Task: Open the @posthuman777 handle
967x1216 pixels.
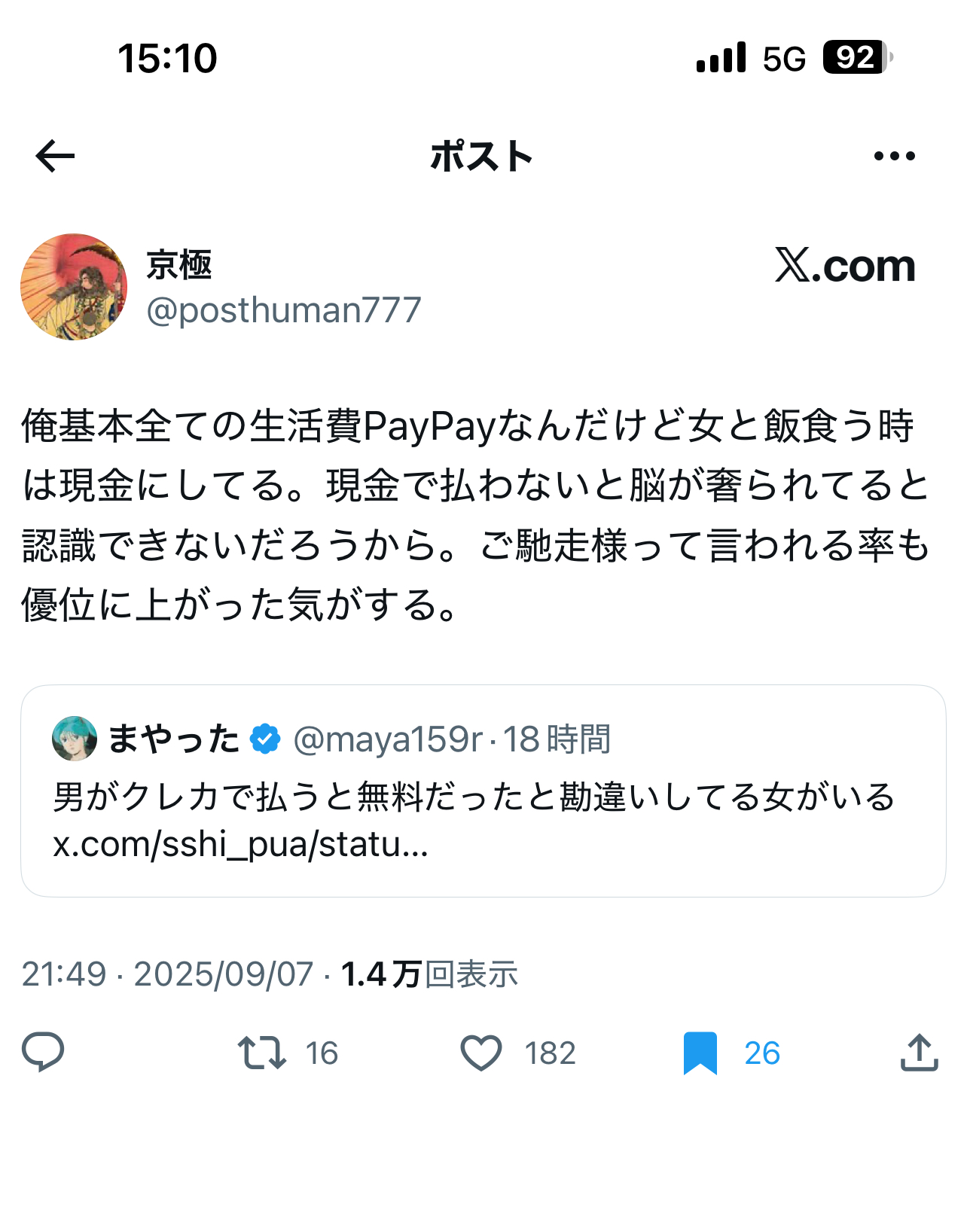Action: click(284, 310)
